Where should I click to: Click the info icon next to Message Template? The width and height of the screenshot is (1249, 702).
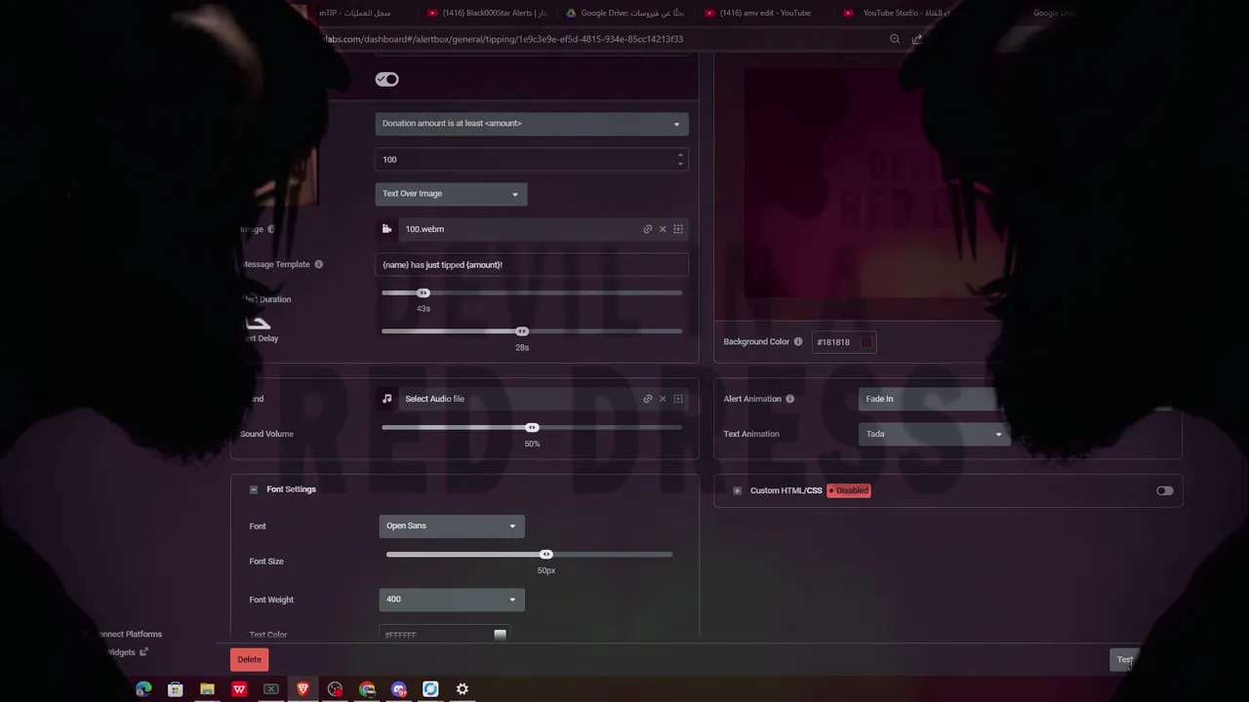[x=318, y=264]
